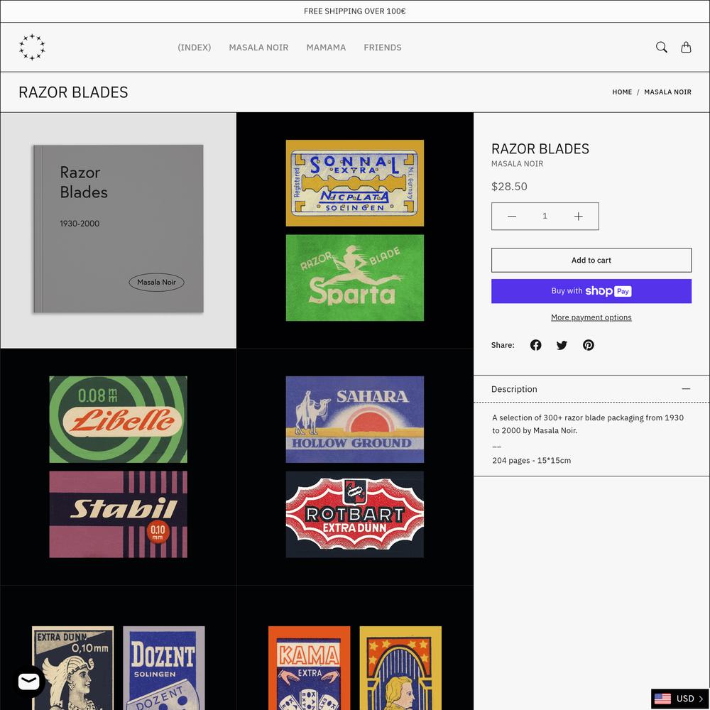710x710 pixels.
Task: Click the RAZOR BLADES page heading
Action: [73, 92]
